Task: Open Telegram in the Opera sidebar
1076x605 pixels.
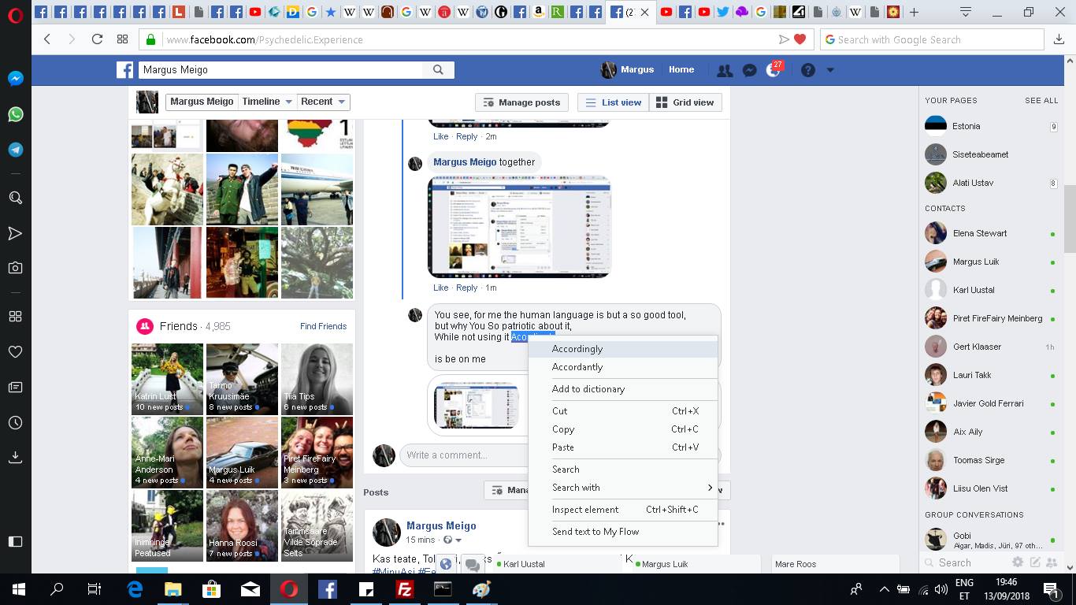Action: 15,150
